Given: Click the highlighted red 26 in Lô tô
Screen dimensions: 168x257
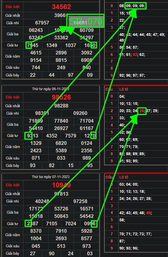Looking at the screenshot, I should click(141, 111).
